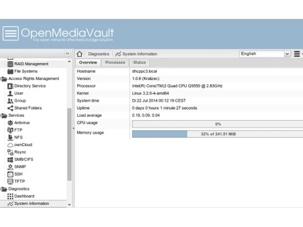Click the OpenMediaVault logo icon

tap(10, 33)
